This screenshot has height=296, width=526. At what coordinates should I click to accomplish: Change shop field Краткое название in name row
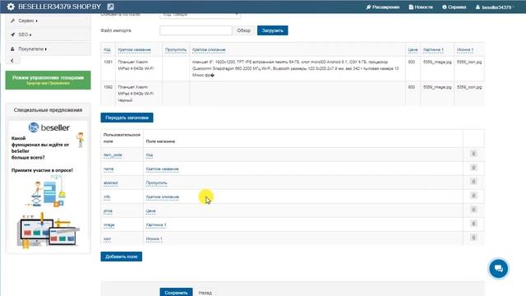(x=163, y=169)
